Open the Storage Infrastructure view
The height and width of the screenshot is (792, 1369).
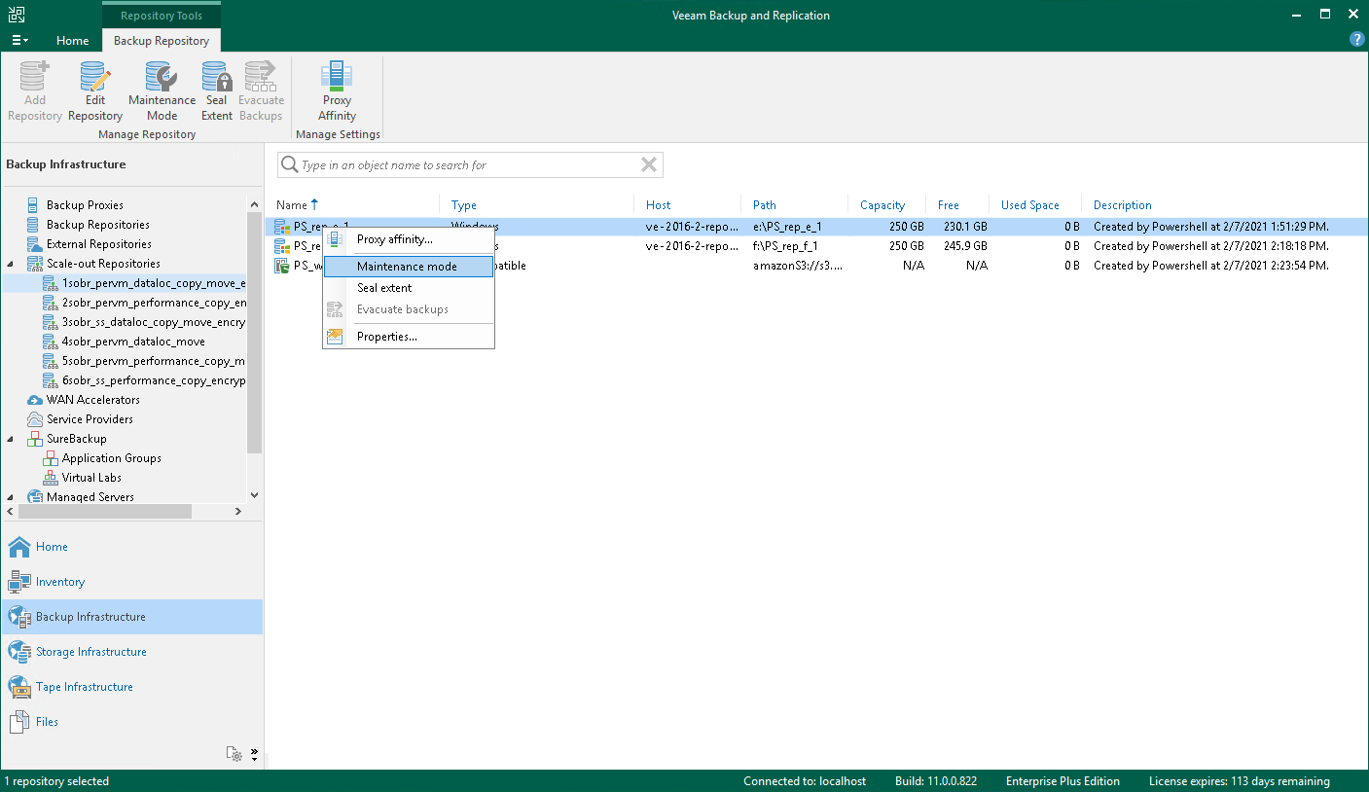[x=91, y=652]
